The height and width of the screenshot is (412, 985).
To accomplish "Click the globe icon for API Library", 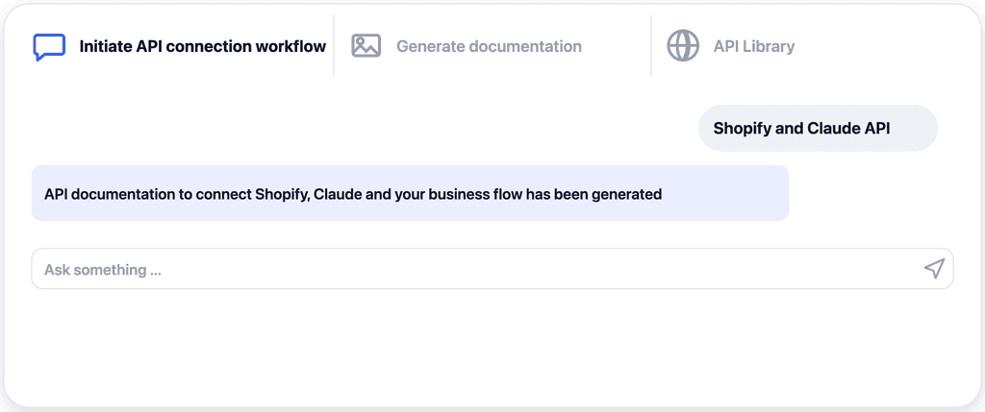I will (683, 46).
